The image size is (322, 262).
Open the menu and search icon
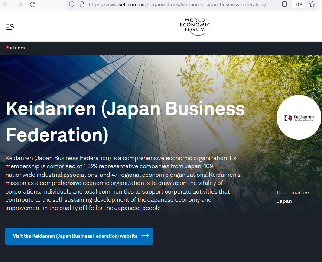[x=10, y=27]
